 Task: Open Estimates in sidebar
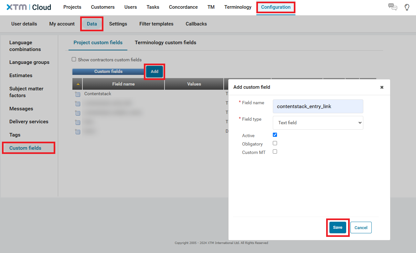[x=21, y=76]
